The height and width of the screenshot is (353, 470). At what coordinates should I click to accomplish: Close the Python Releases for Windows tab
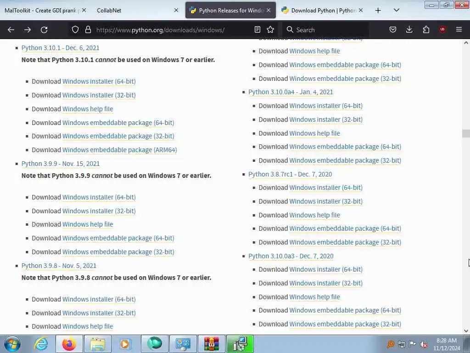coord(269,10)
